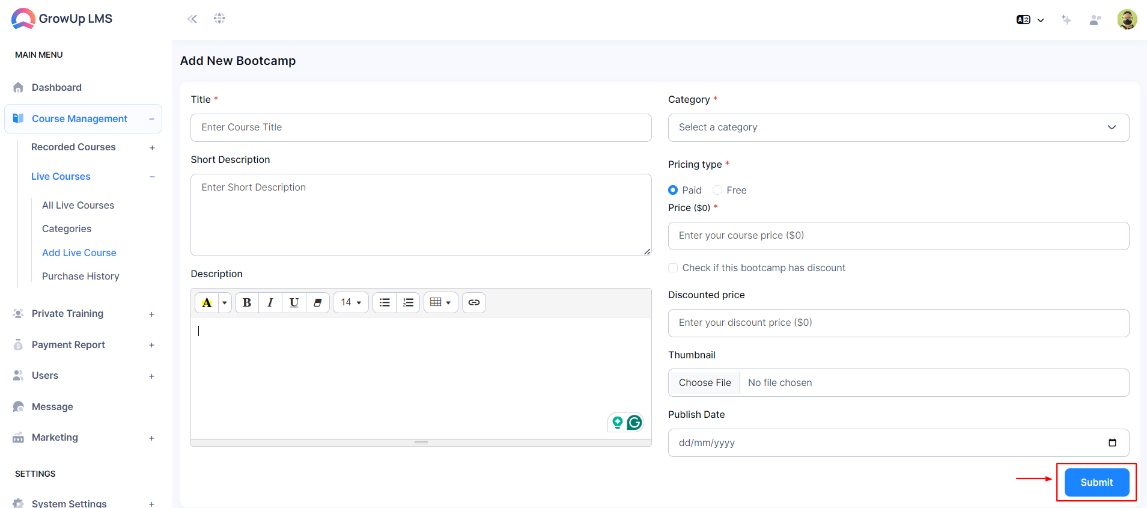Image resolution: width=1147 pixels, height=508 pixels.
Task: Click the Short Description resize grip
Action: [647, 252]
